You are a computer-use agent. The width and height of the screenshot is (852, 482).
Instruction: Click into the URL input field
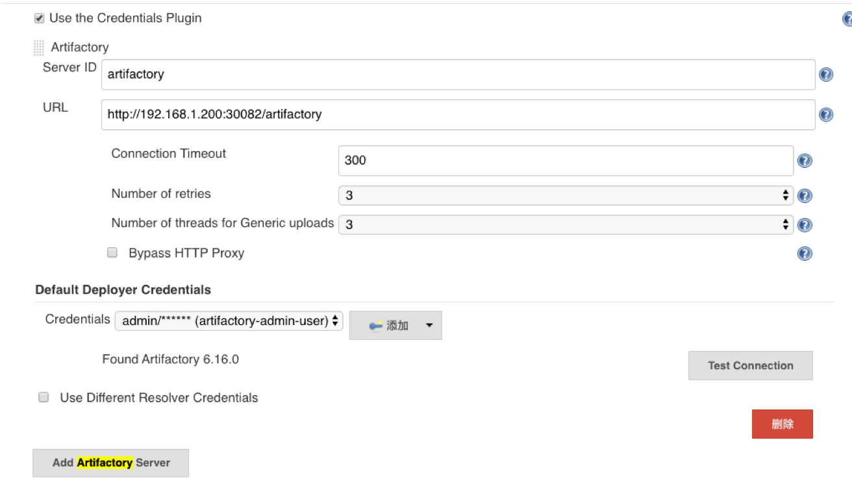458,114
